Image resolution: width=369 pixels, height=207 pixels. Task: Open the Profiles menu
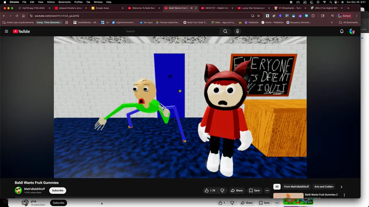point(78,2)
